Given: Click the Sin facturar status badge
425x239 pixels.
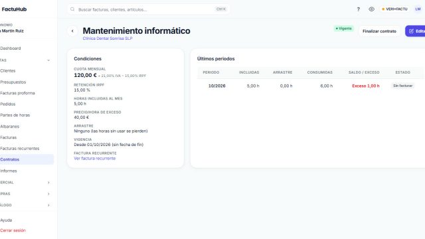Looking at the screenshot, I should click(403, 86).
